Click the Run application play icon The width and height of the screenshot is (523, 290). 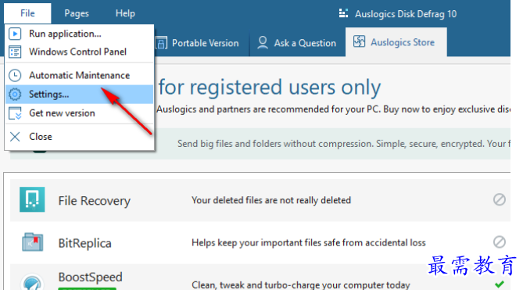click(x=15, y=34)
